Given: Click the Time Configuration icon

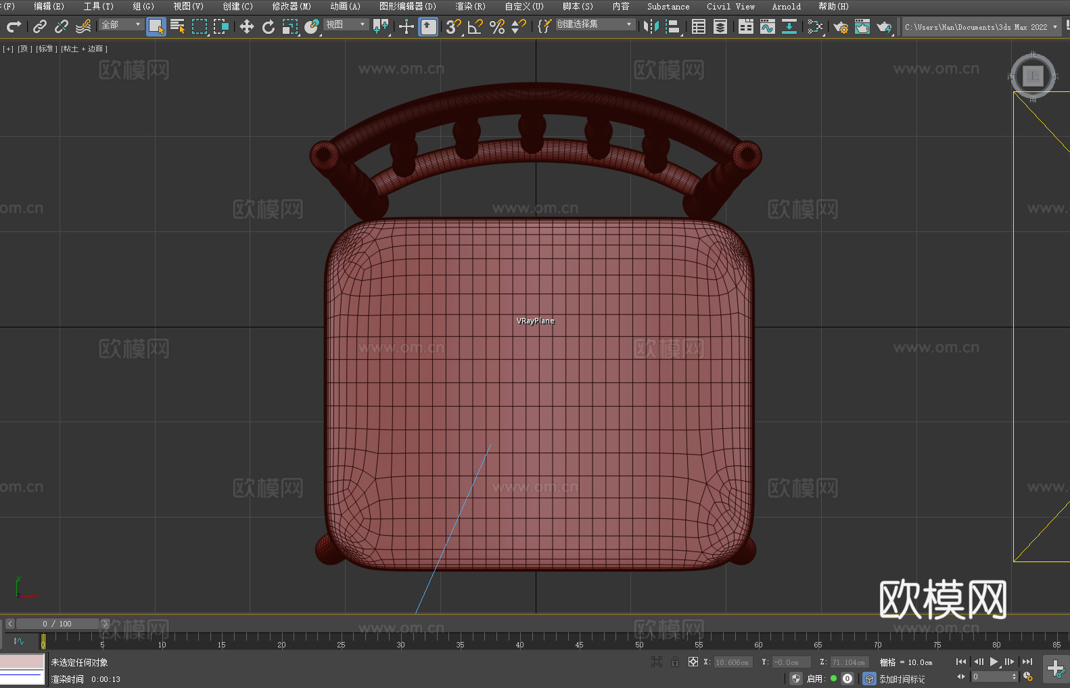Looking at the screenshot, I should 1028,676.
